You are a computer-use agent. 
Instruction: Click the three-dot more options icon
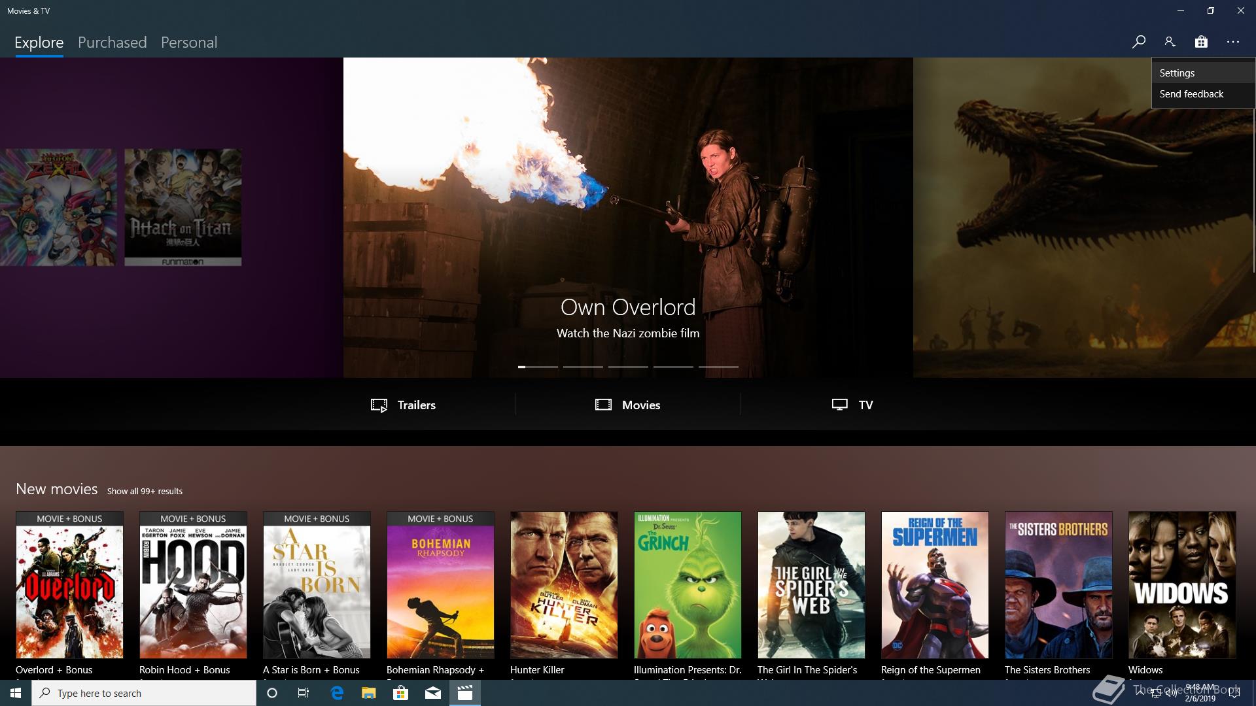tap(1233, 42)
